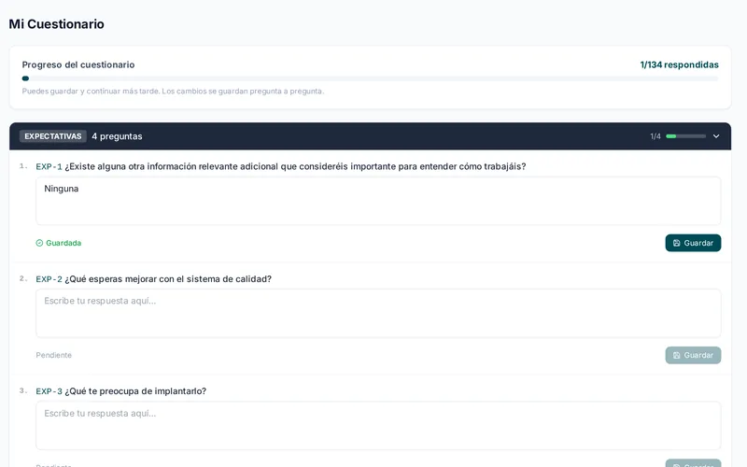Click the hint text 'Puedes guardar y continuar más tarde'

coord(91,91)
